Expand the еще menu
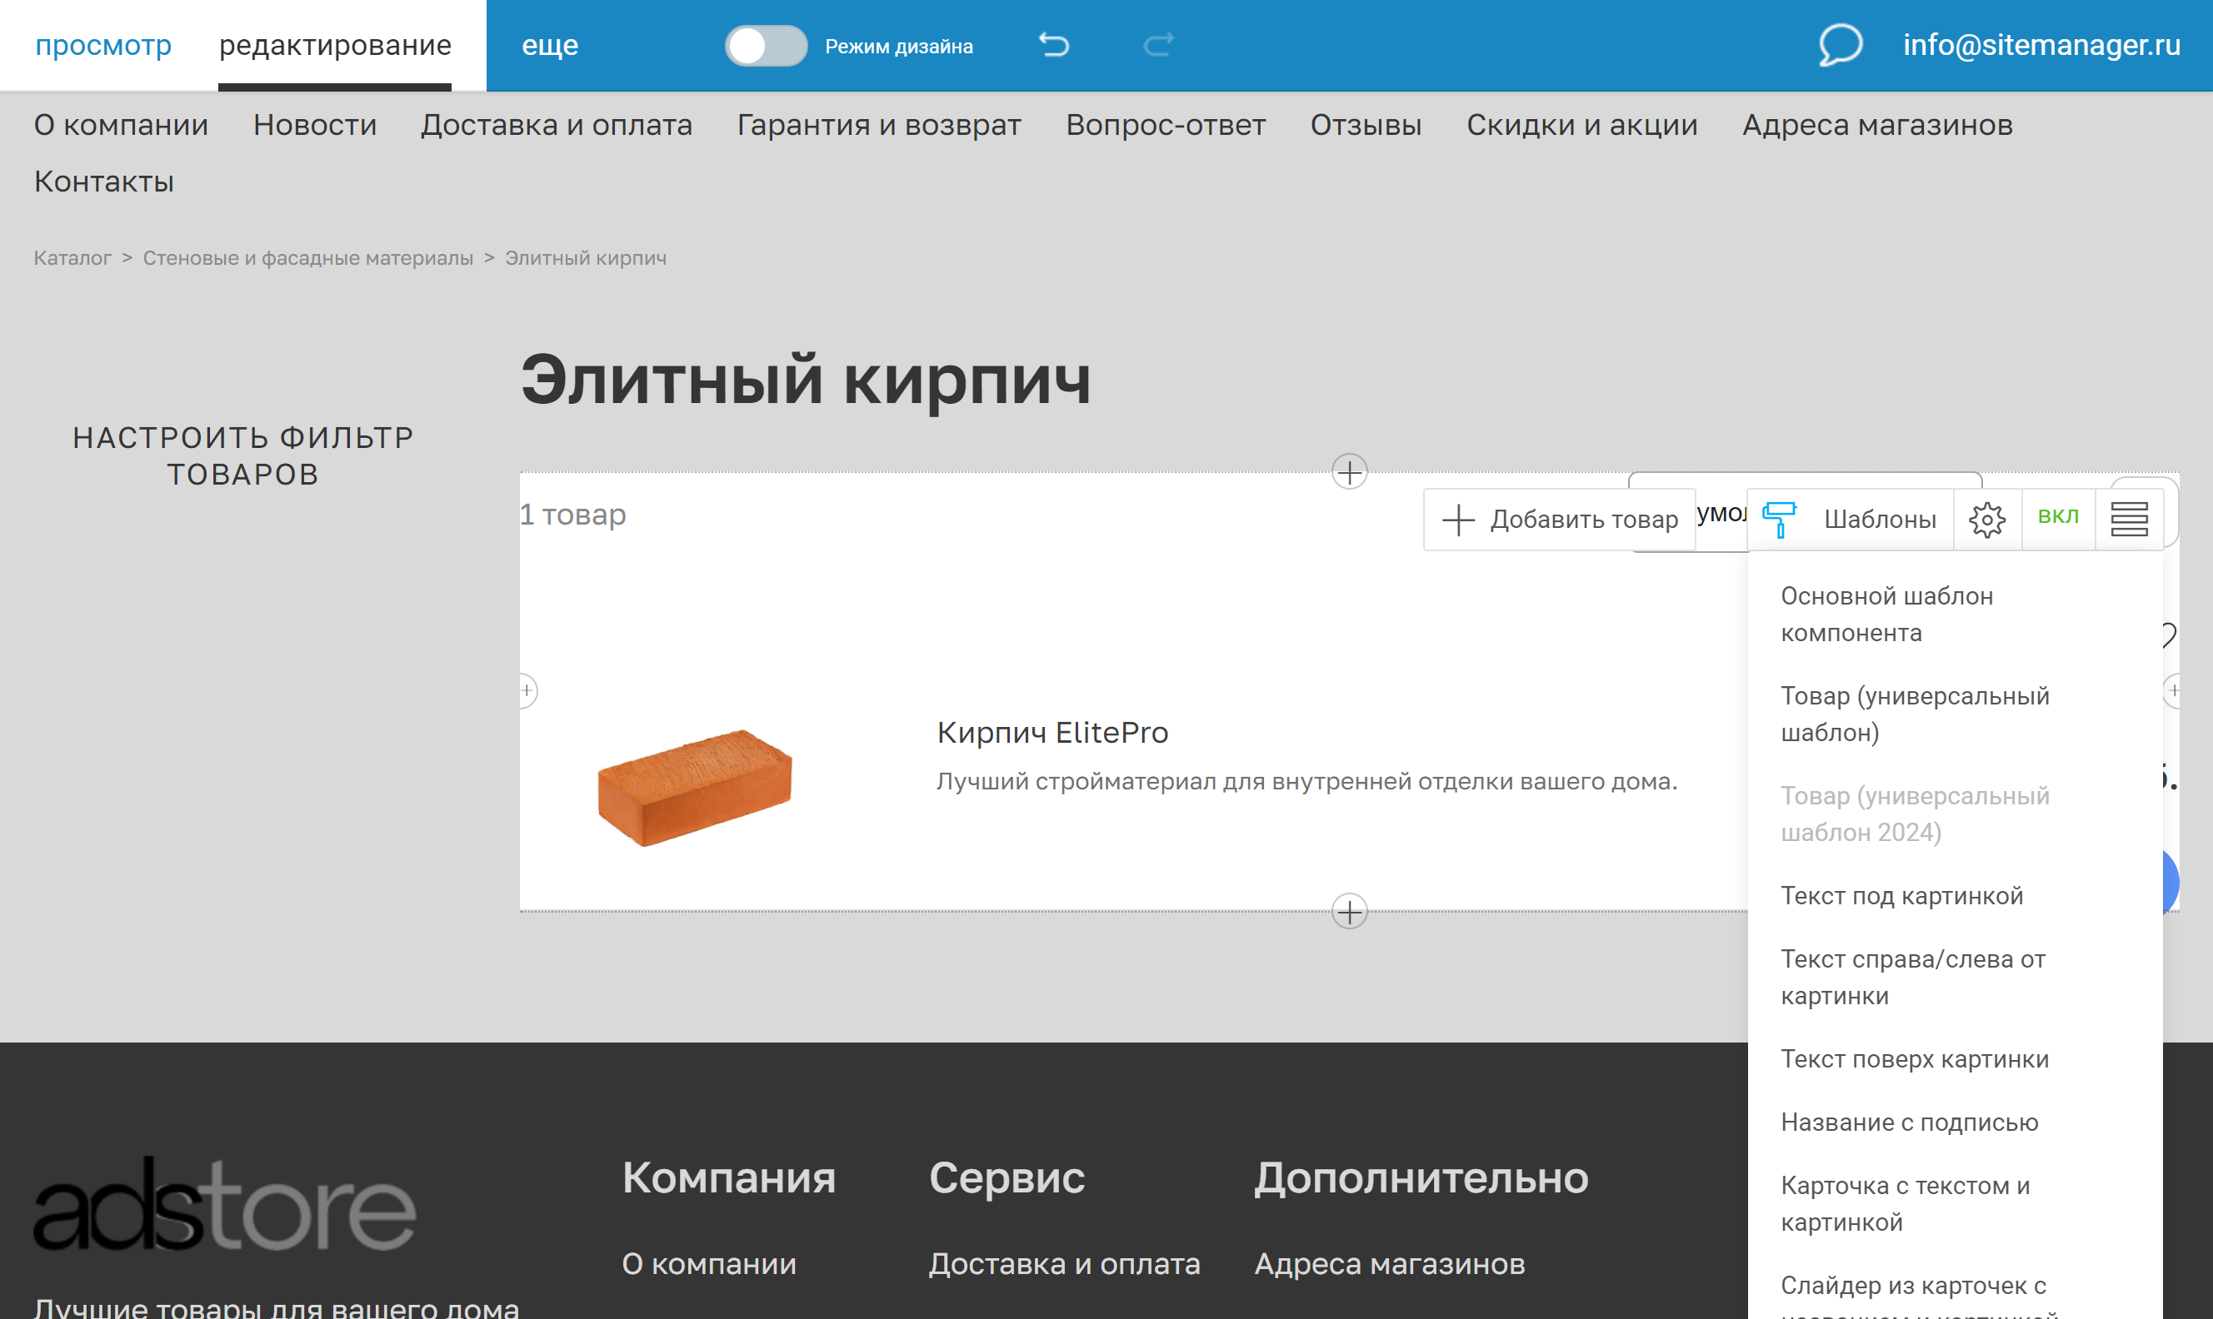The image size is (2213, 1319). [549, 44]
